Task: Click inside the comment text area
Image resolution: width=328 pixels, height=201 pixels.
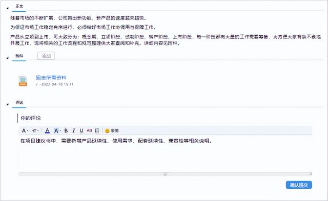Action: pyautogui.click(x=165, y=153)
